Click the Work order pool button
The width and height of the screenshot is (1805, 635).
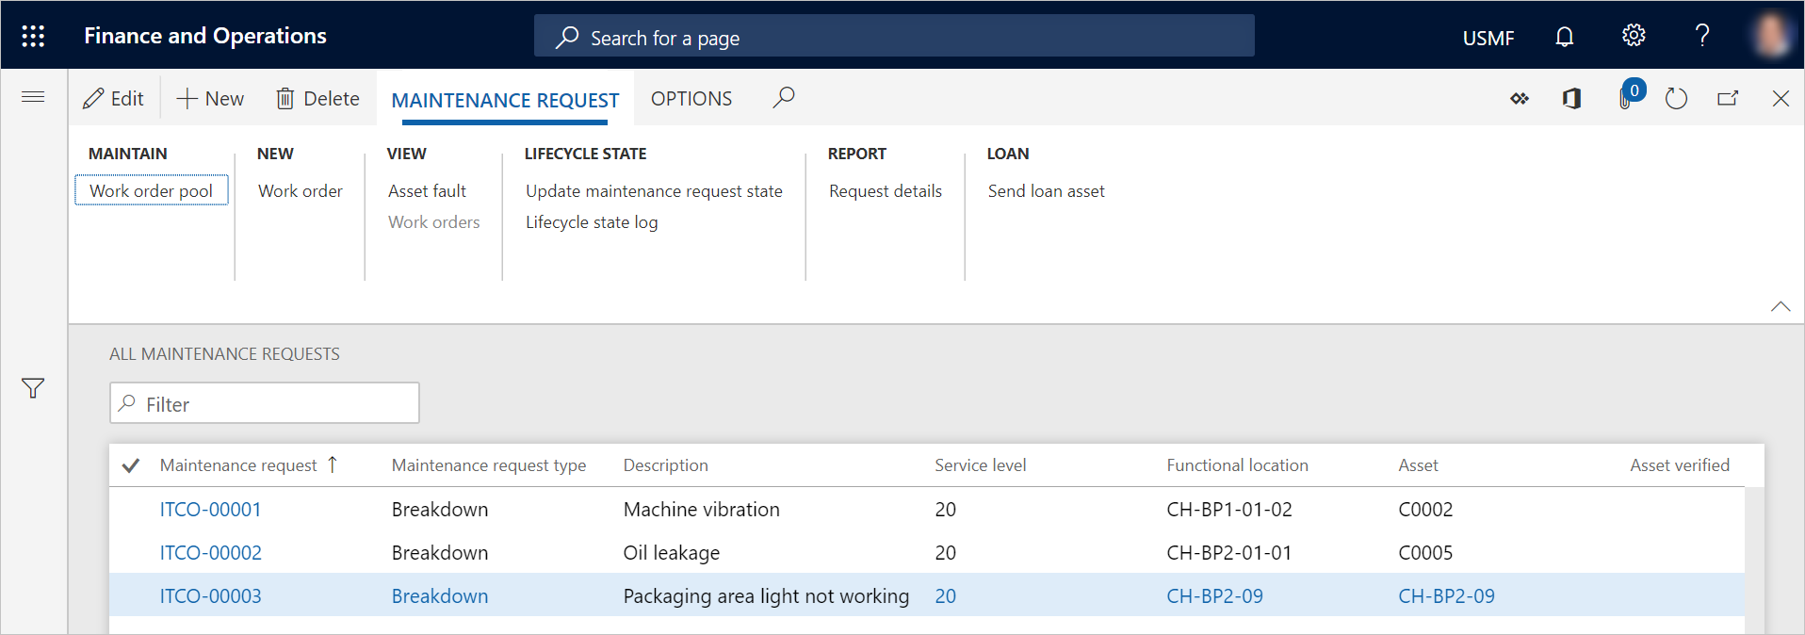tap(151, 190)
